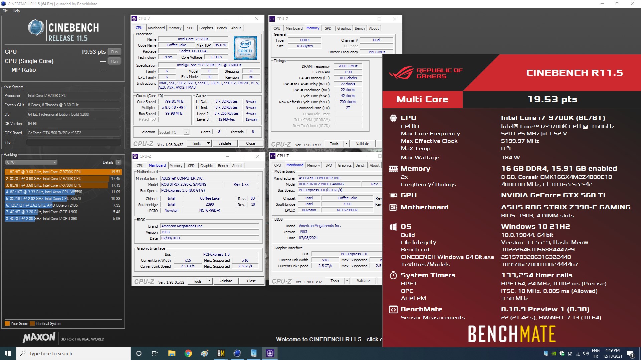Click the Meet Now tray icon

coord(570,354)
